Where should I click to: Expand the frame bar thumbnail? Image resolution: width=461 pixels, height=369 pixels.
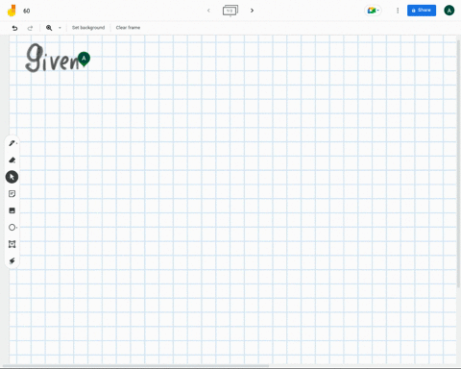pos(230,11)
